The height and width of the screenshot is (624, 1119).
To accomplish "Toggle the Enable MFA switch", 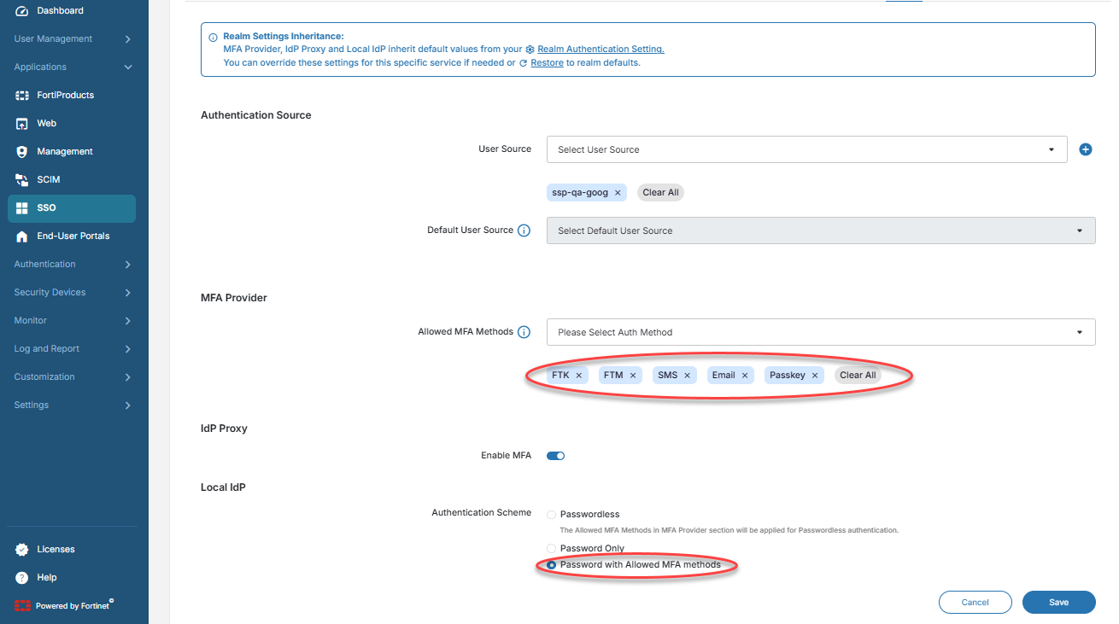I will pyautogui.click(x=555, y=456).
